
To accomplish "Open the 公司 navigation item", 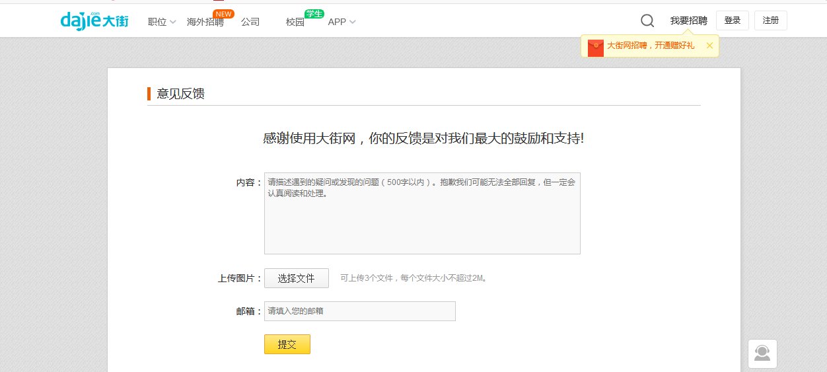I will 250,22.
